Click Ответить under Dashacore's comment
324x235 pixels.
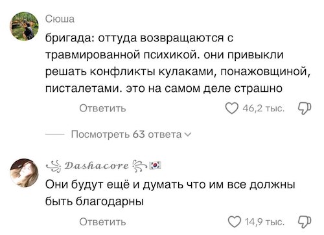pos(102,221)
